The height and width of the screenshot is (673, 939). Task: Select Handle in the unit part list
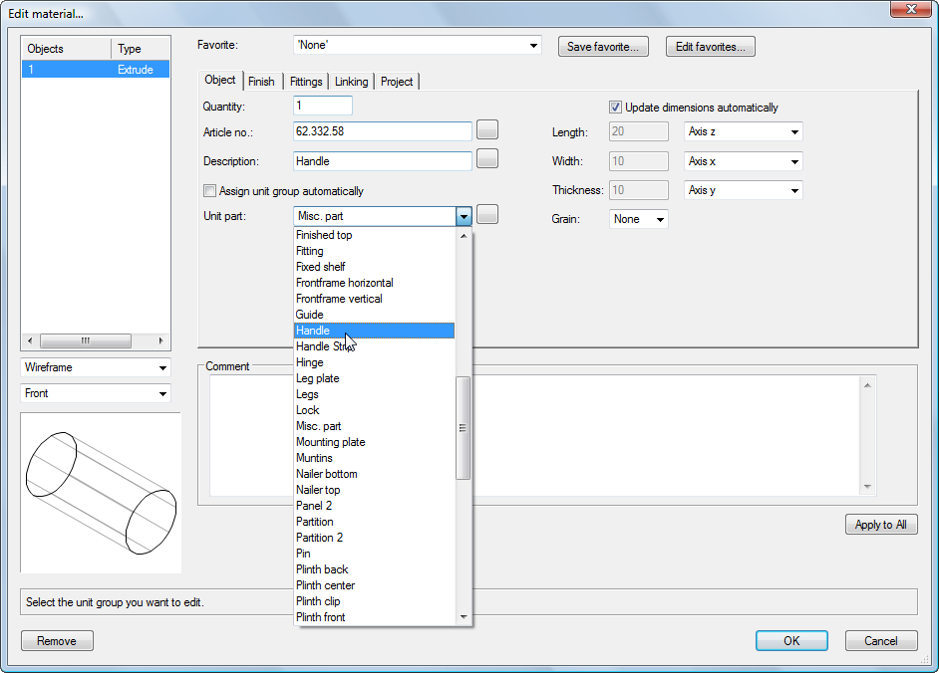coord(374,331)
